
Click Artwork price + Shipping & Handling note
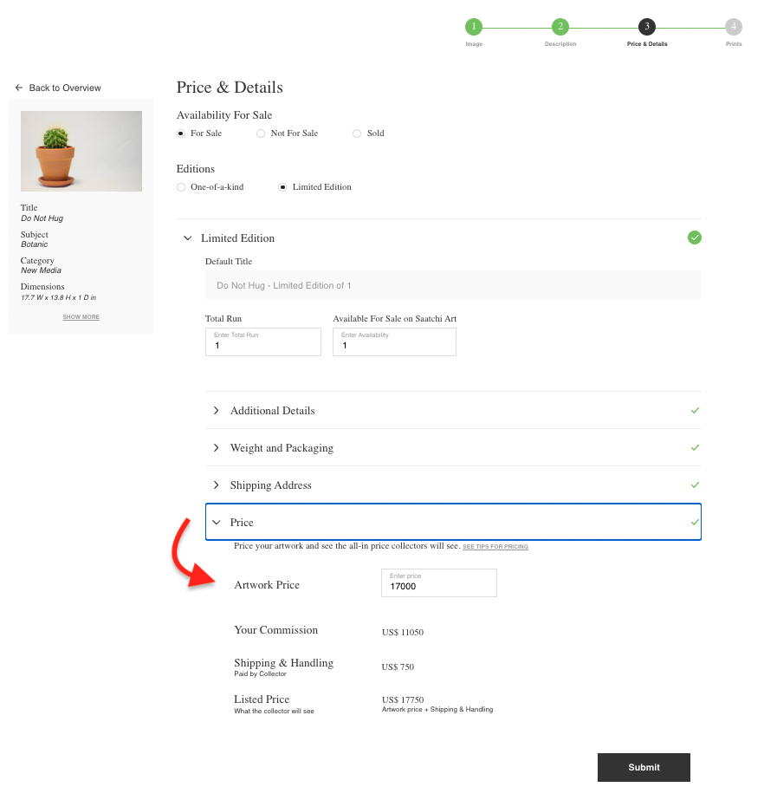[437, 710]
